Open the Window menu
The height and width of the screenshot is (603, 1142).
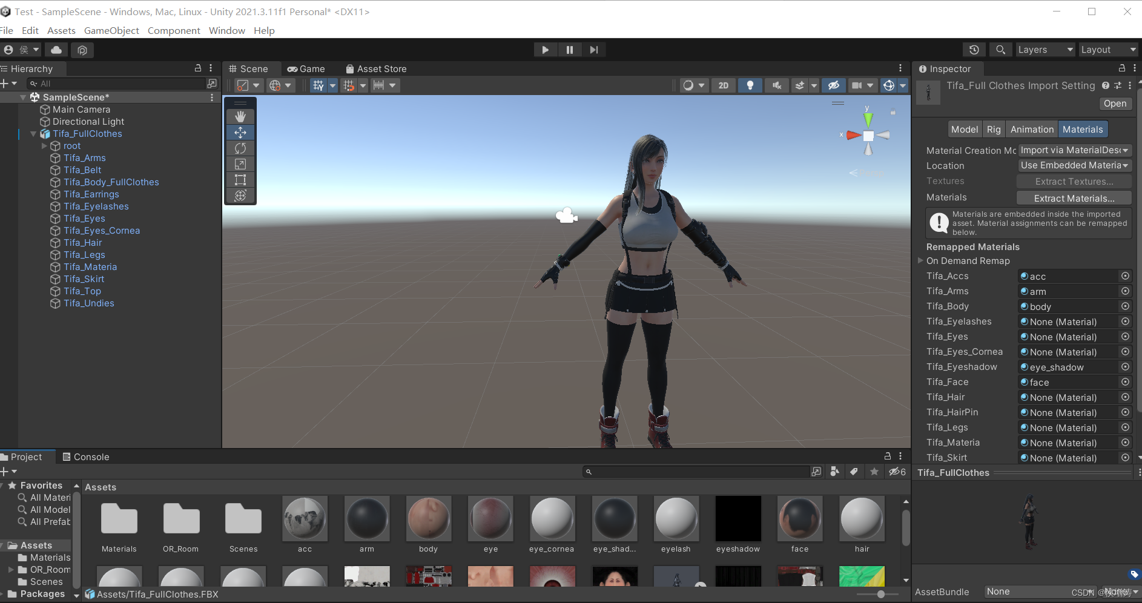click(x=227, y=30)
